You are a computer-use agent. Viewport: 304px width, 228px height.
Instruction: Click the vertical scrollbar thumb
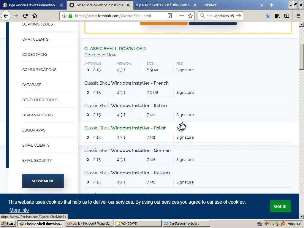click(302, 57)
